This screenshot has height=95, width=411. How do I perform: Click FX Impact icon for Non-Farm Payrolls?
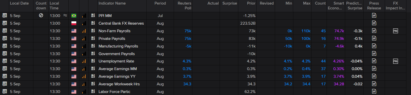pos(395,31)
